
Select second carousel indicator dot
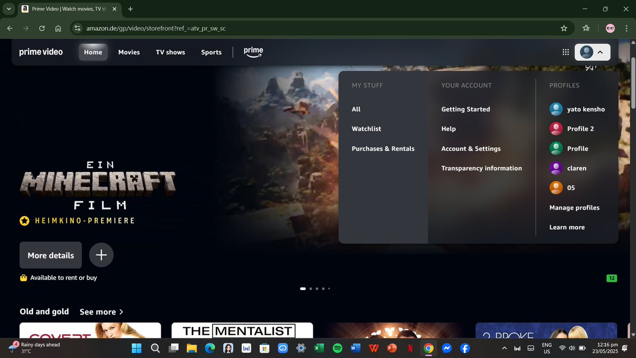[x=311, y=289]
